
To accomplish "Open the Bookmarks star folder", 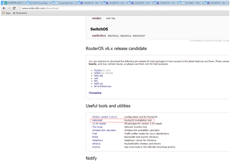I will click(x=20, y=13).
